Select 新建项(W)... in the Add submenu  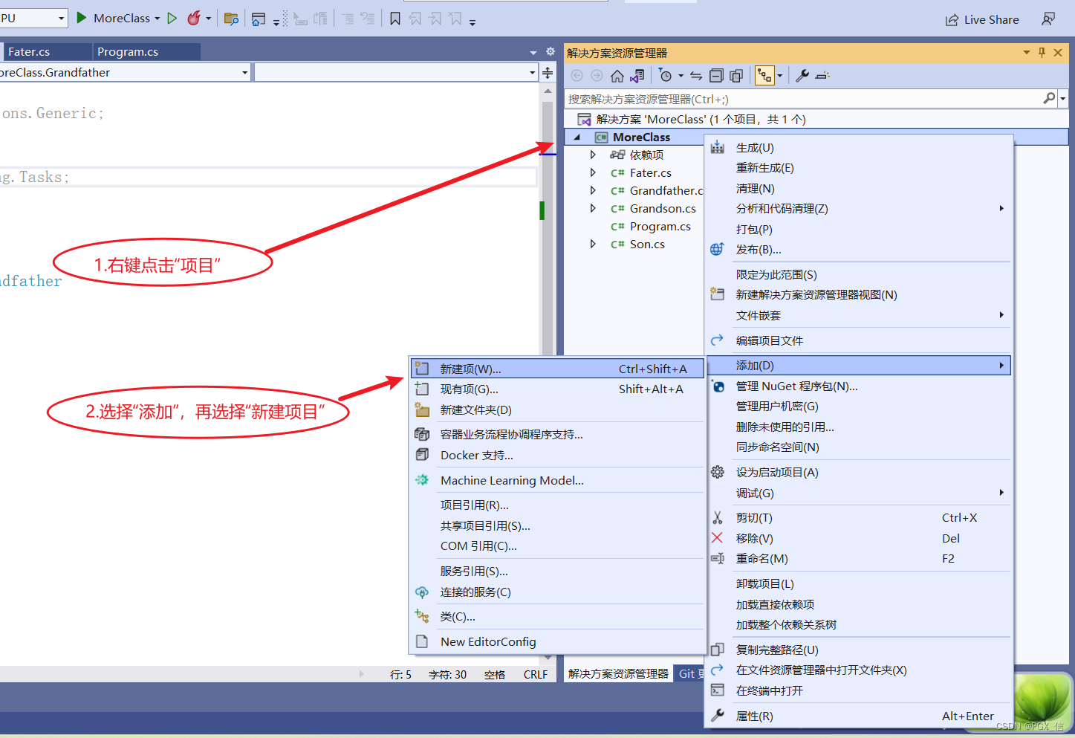tap(557, 369)
